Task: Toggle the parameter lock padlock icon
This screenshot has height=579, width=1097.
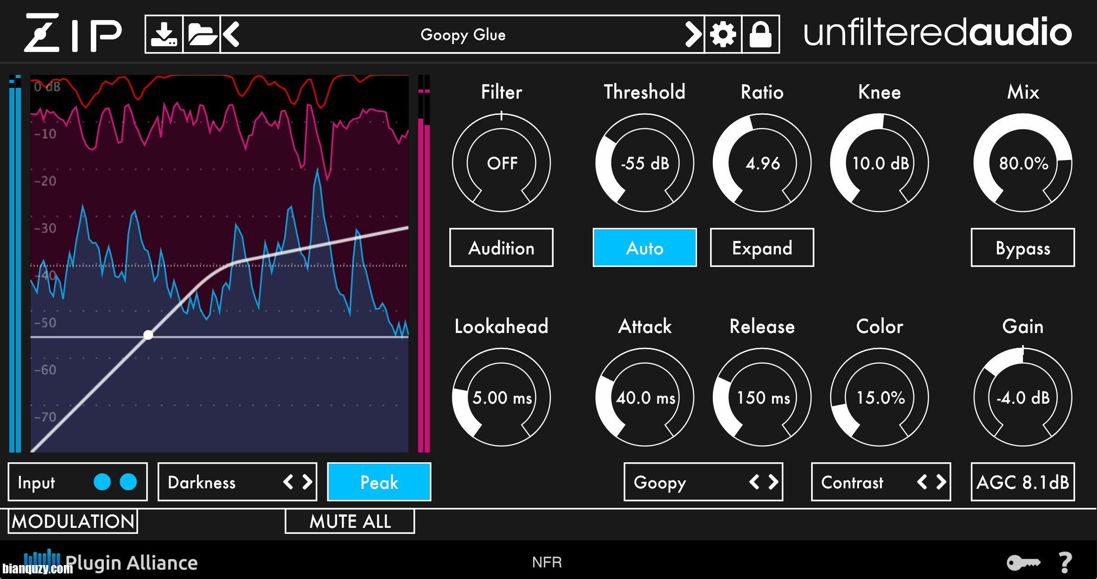Action: [760, 34]
